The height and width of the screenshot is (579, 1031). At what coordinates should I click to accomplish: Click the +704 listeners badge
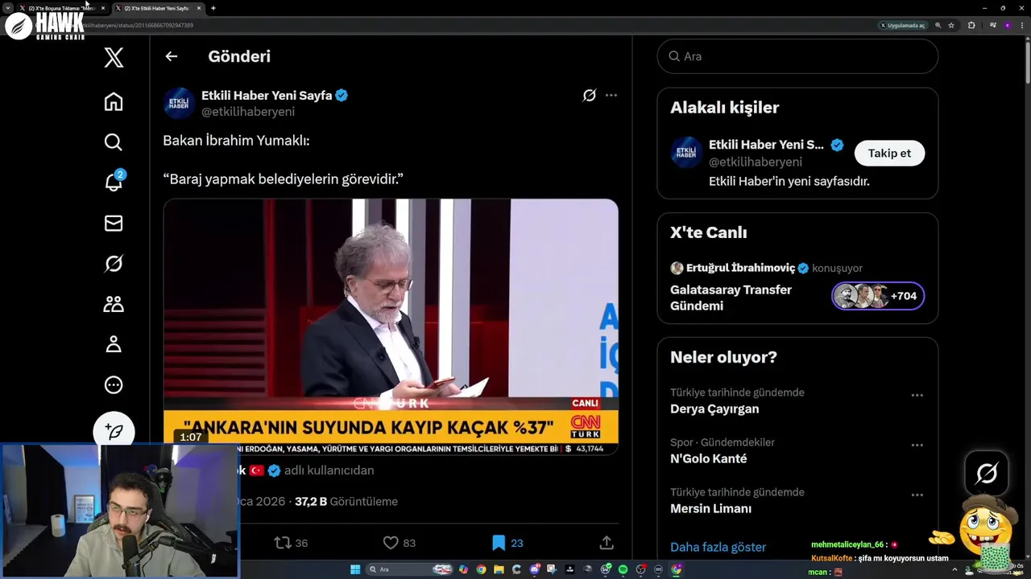point(878,296)
